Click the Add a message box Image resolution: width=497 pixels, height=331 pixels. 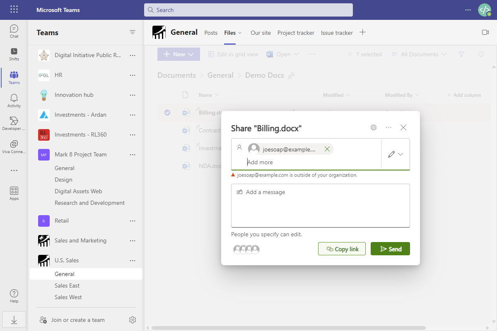tap(321, 205)
